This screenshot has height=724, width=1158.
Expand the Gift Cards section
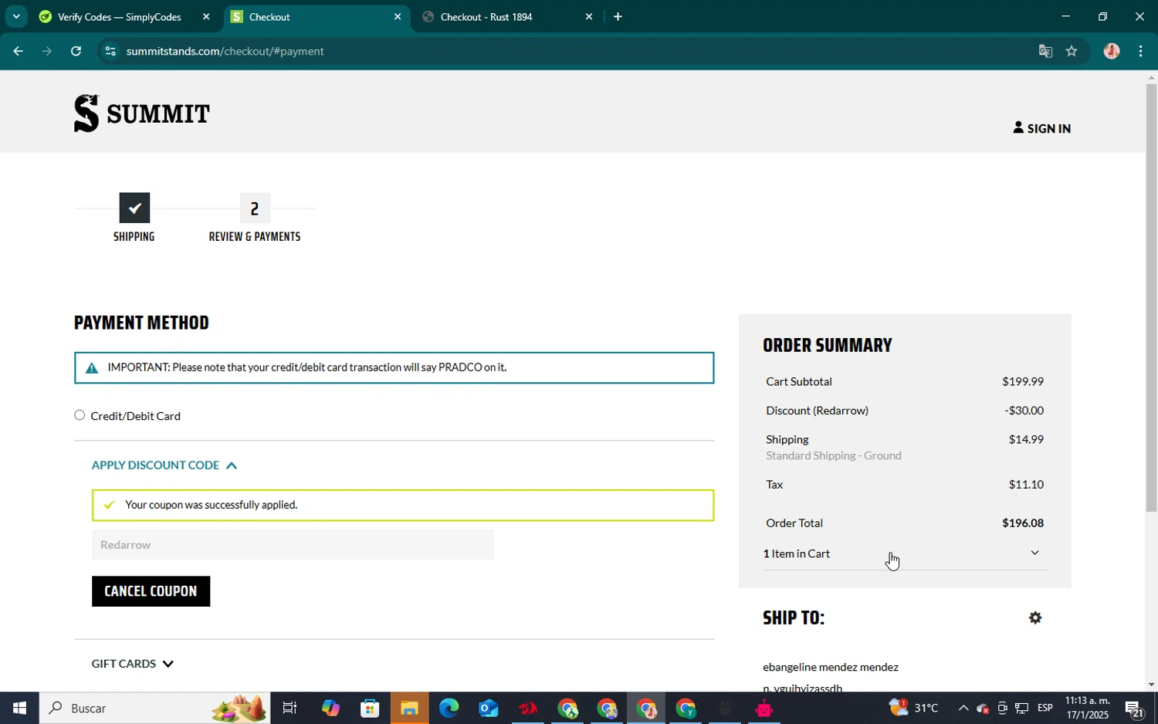click(x=133, y=664)
